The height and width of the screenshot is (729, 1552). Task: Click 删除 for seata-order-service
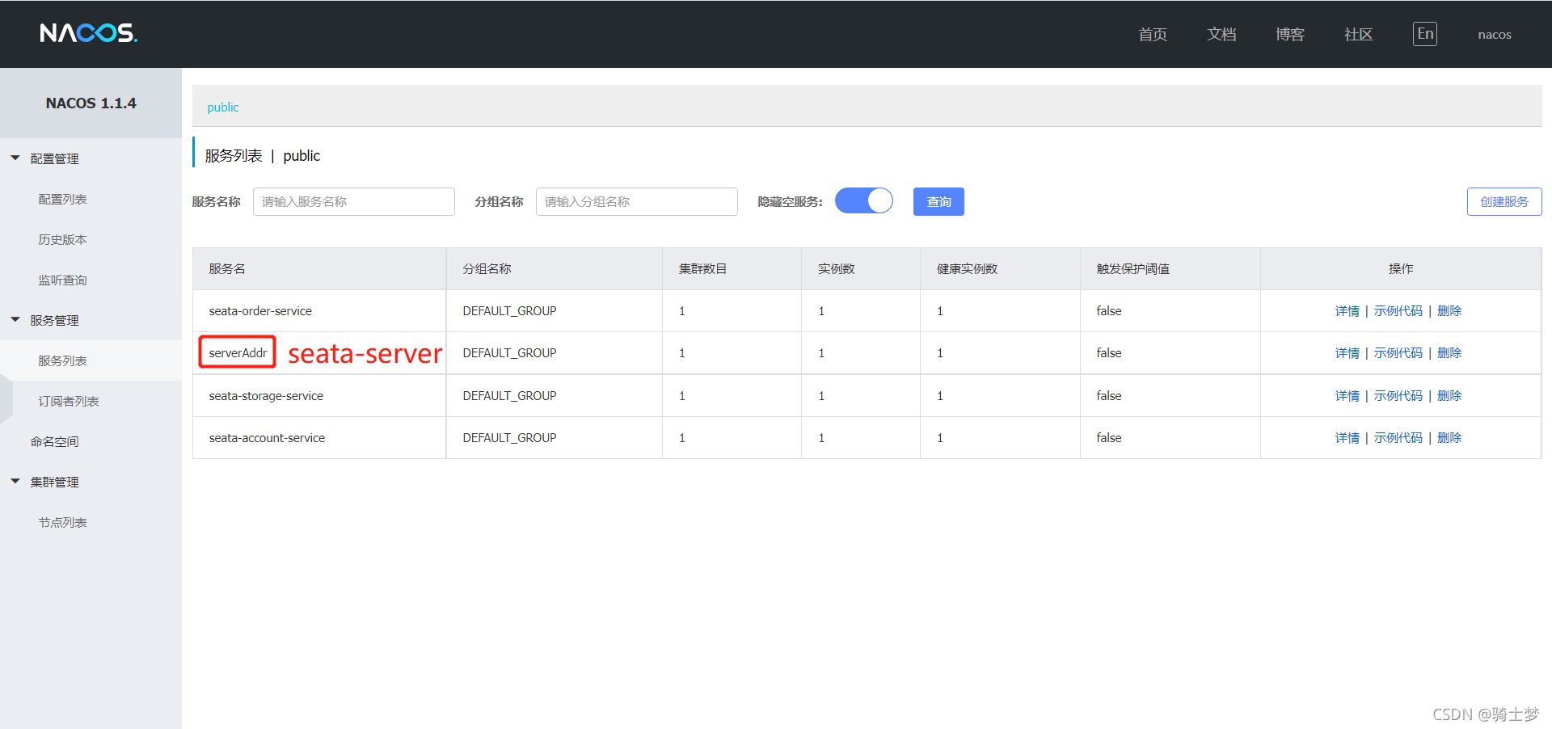(1449, 311)
